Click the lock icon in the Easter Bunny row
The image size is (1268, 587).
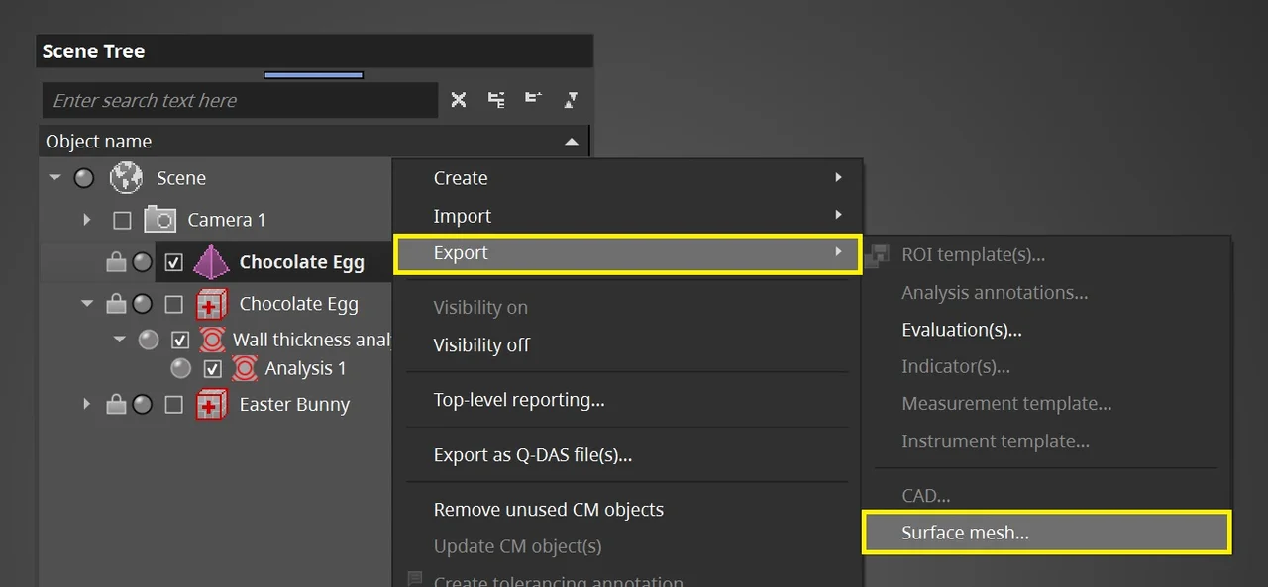pos(116,404)
